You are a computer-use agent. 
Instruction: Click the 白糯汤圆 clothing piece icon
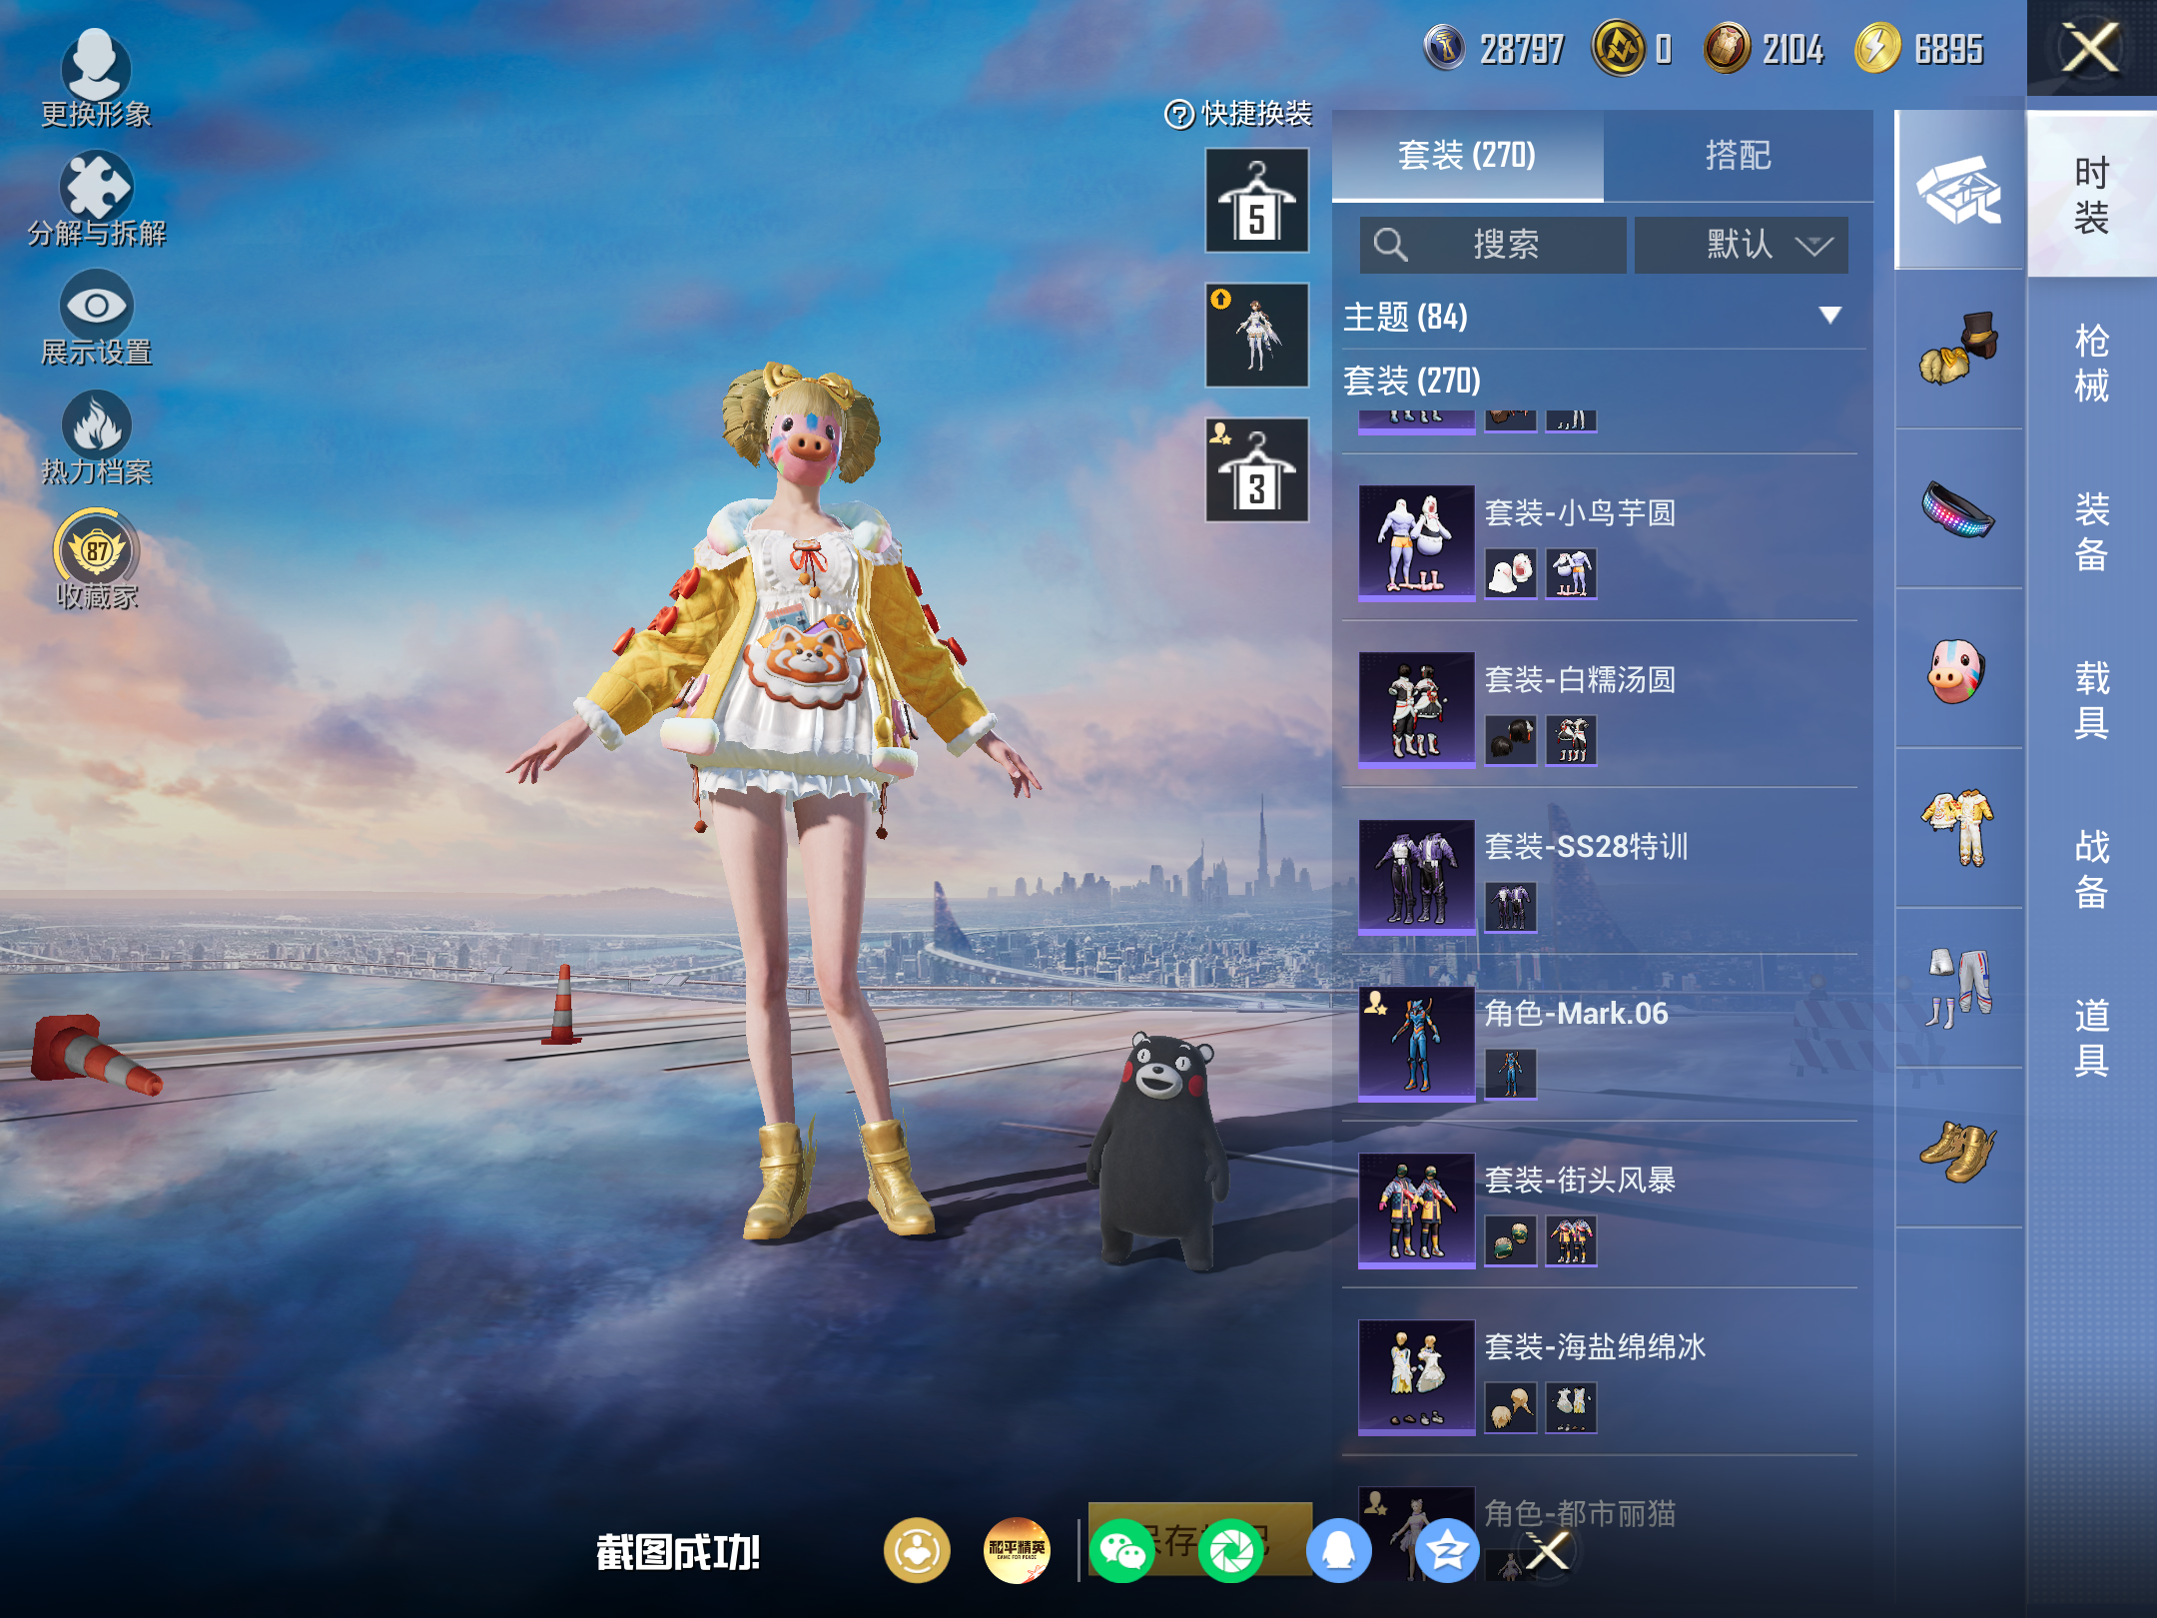[x=1571, y=740]
